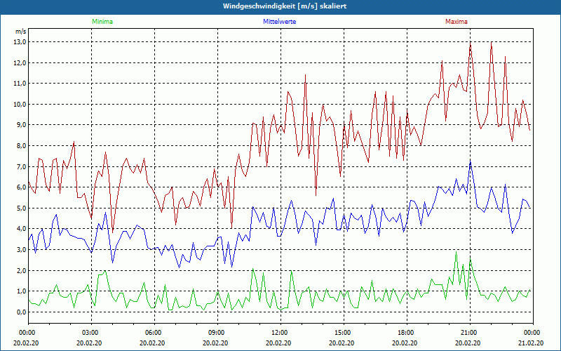Click the '2,0' y-axis value

coord(22,270)
